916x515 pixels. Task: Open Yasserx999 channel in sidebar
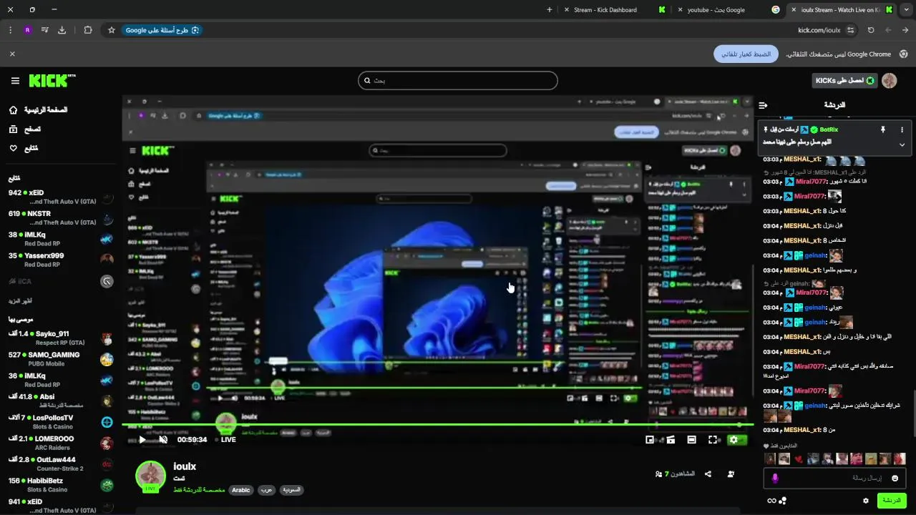point(61,259)
